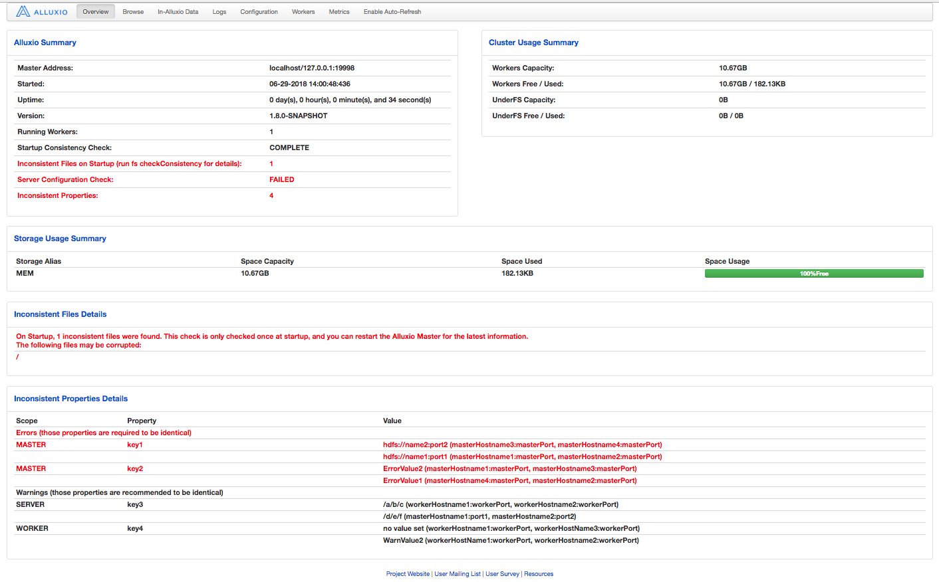Click Enable Auto-Refresh
939x582 pixels.
pyautogui.click(x=392, y=12)
